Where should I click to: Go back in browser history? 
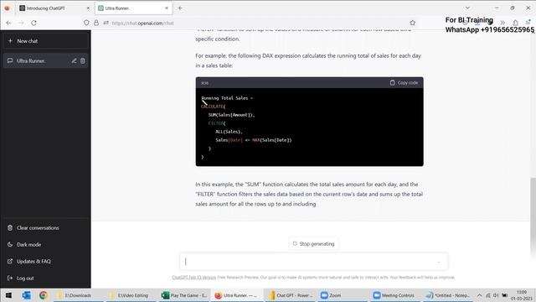pyautogui.click(x=8, y=23)
